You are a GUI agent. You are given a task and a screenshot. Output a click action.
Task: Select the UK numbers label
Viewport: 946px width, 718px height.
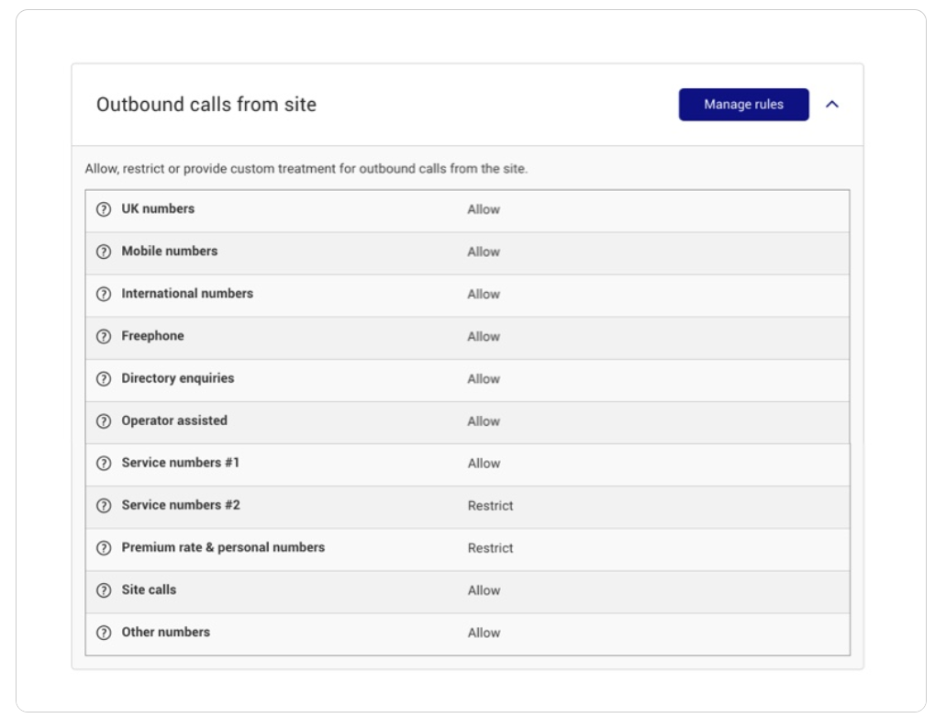click(158, 209)
